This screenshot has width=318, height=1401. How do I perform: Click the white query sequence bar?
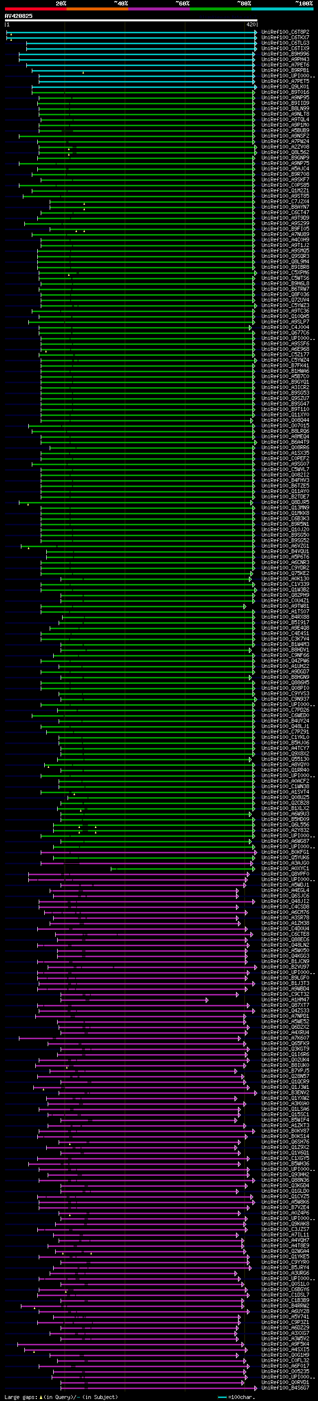click(x=131, y=20)
